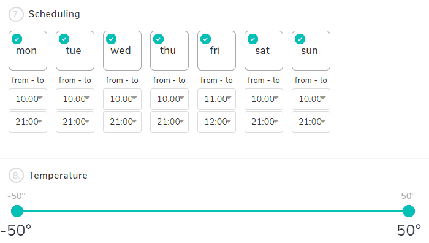The height and width of the screenshot is (243, 429).
Task: Click the teal check icon on wed
Action: pyautogui.click(x=111, y=39)
